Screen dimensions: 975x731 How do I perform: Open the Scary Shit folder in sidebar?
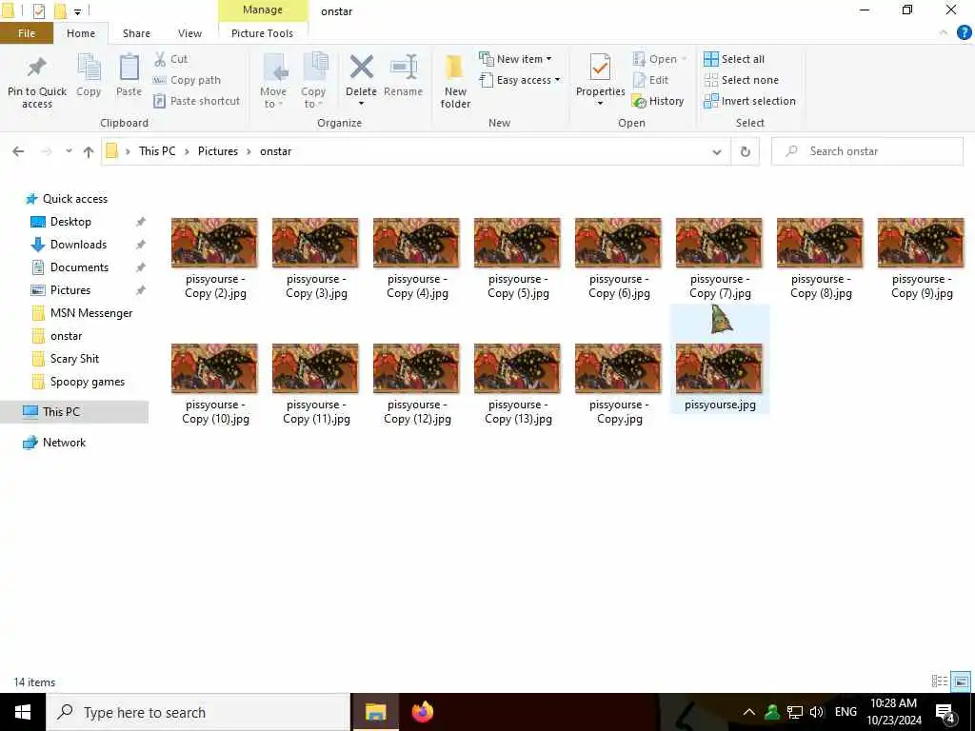point(74,359)
